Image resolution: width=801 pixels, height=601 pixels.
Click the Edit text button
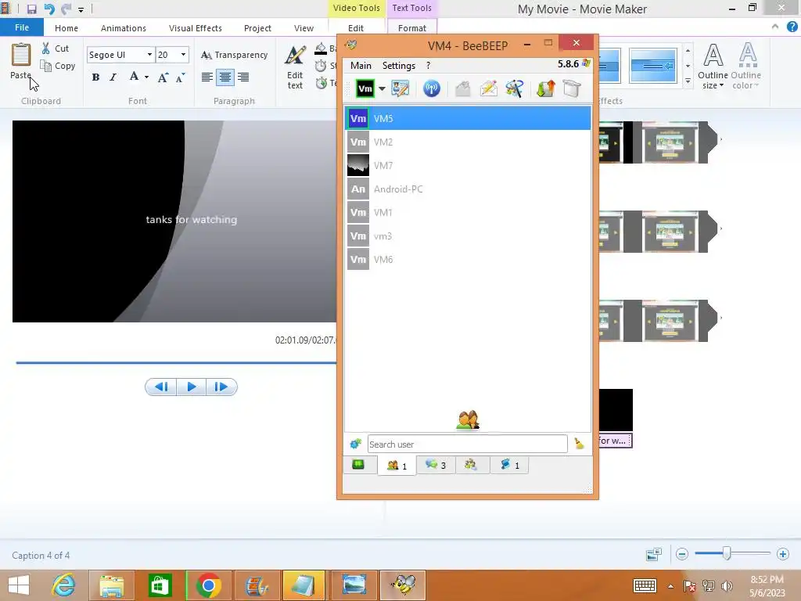[295, 67]
